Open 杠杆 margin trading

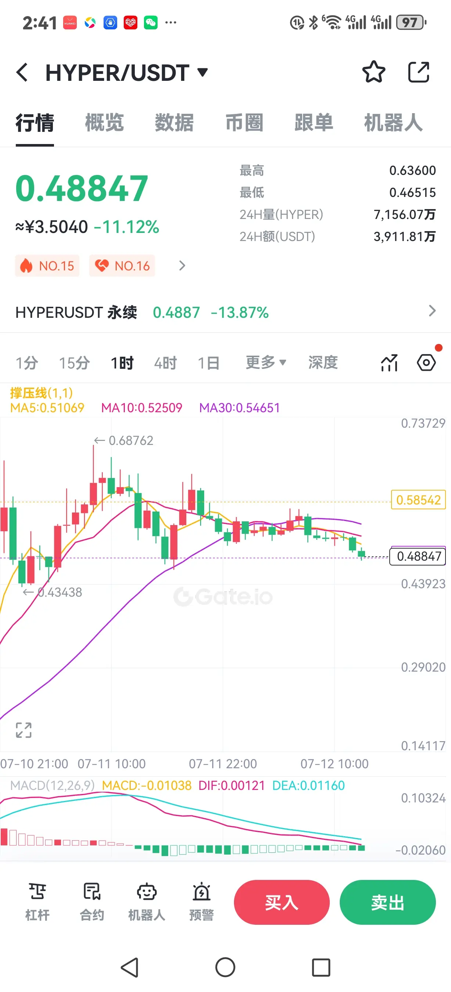[37, 902]
